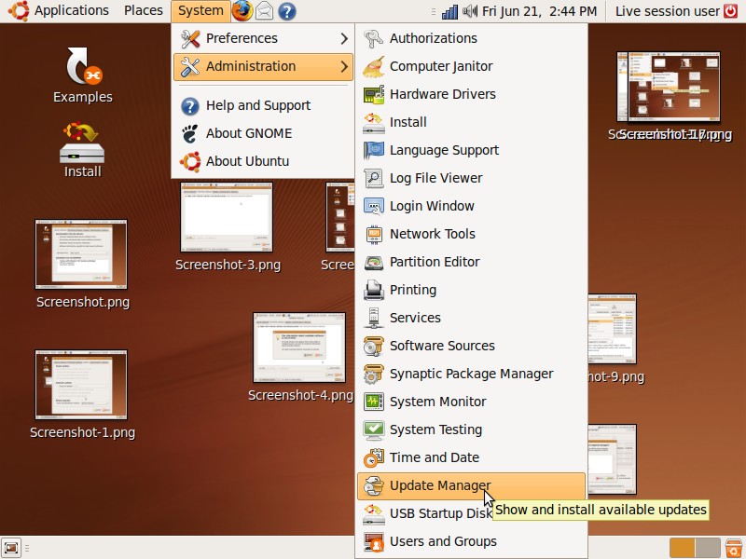
Task: Click the Login Window icon
Action: click(x=374, y=206)
